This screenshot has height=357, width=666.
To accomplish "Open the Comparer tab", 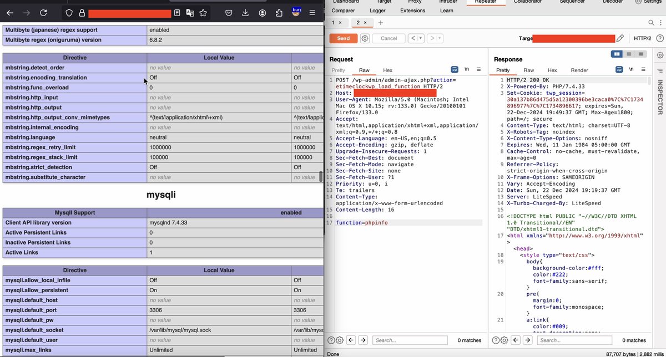I will (344, 11).
